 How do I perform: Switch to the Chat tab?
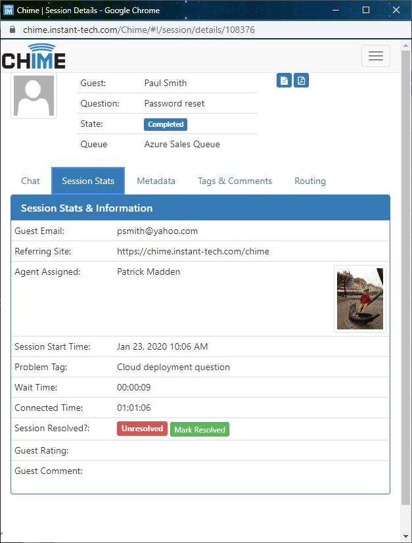(x=30, y=181)
